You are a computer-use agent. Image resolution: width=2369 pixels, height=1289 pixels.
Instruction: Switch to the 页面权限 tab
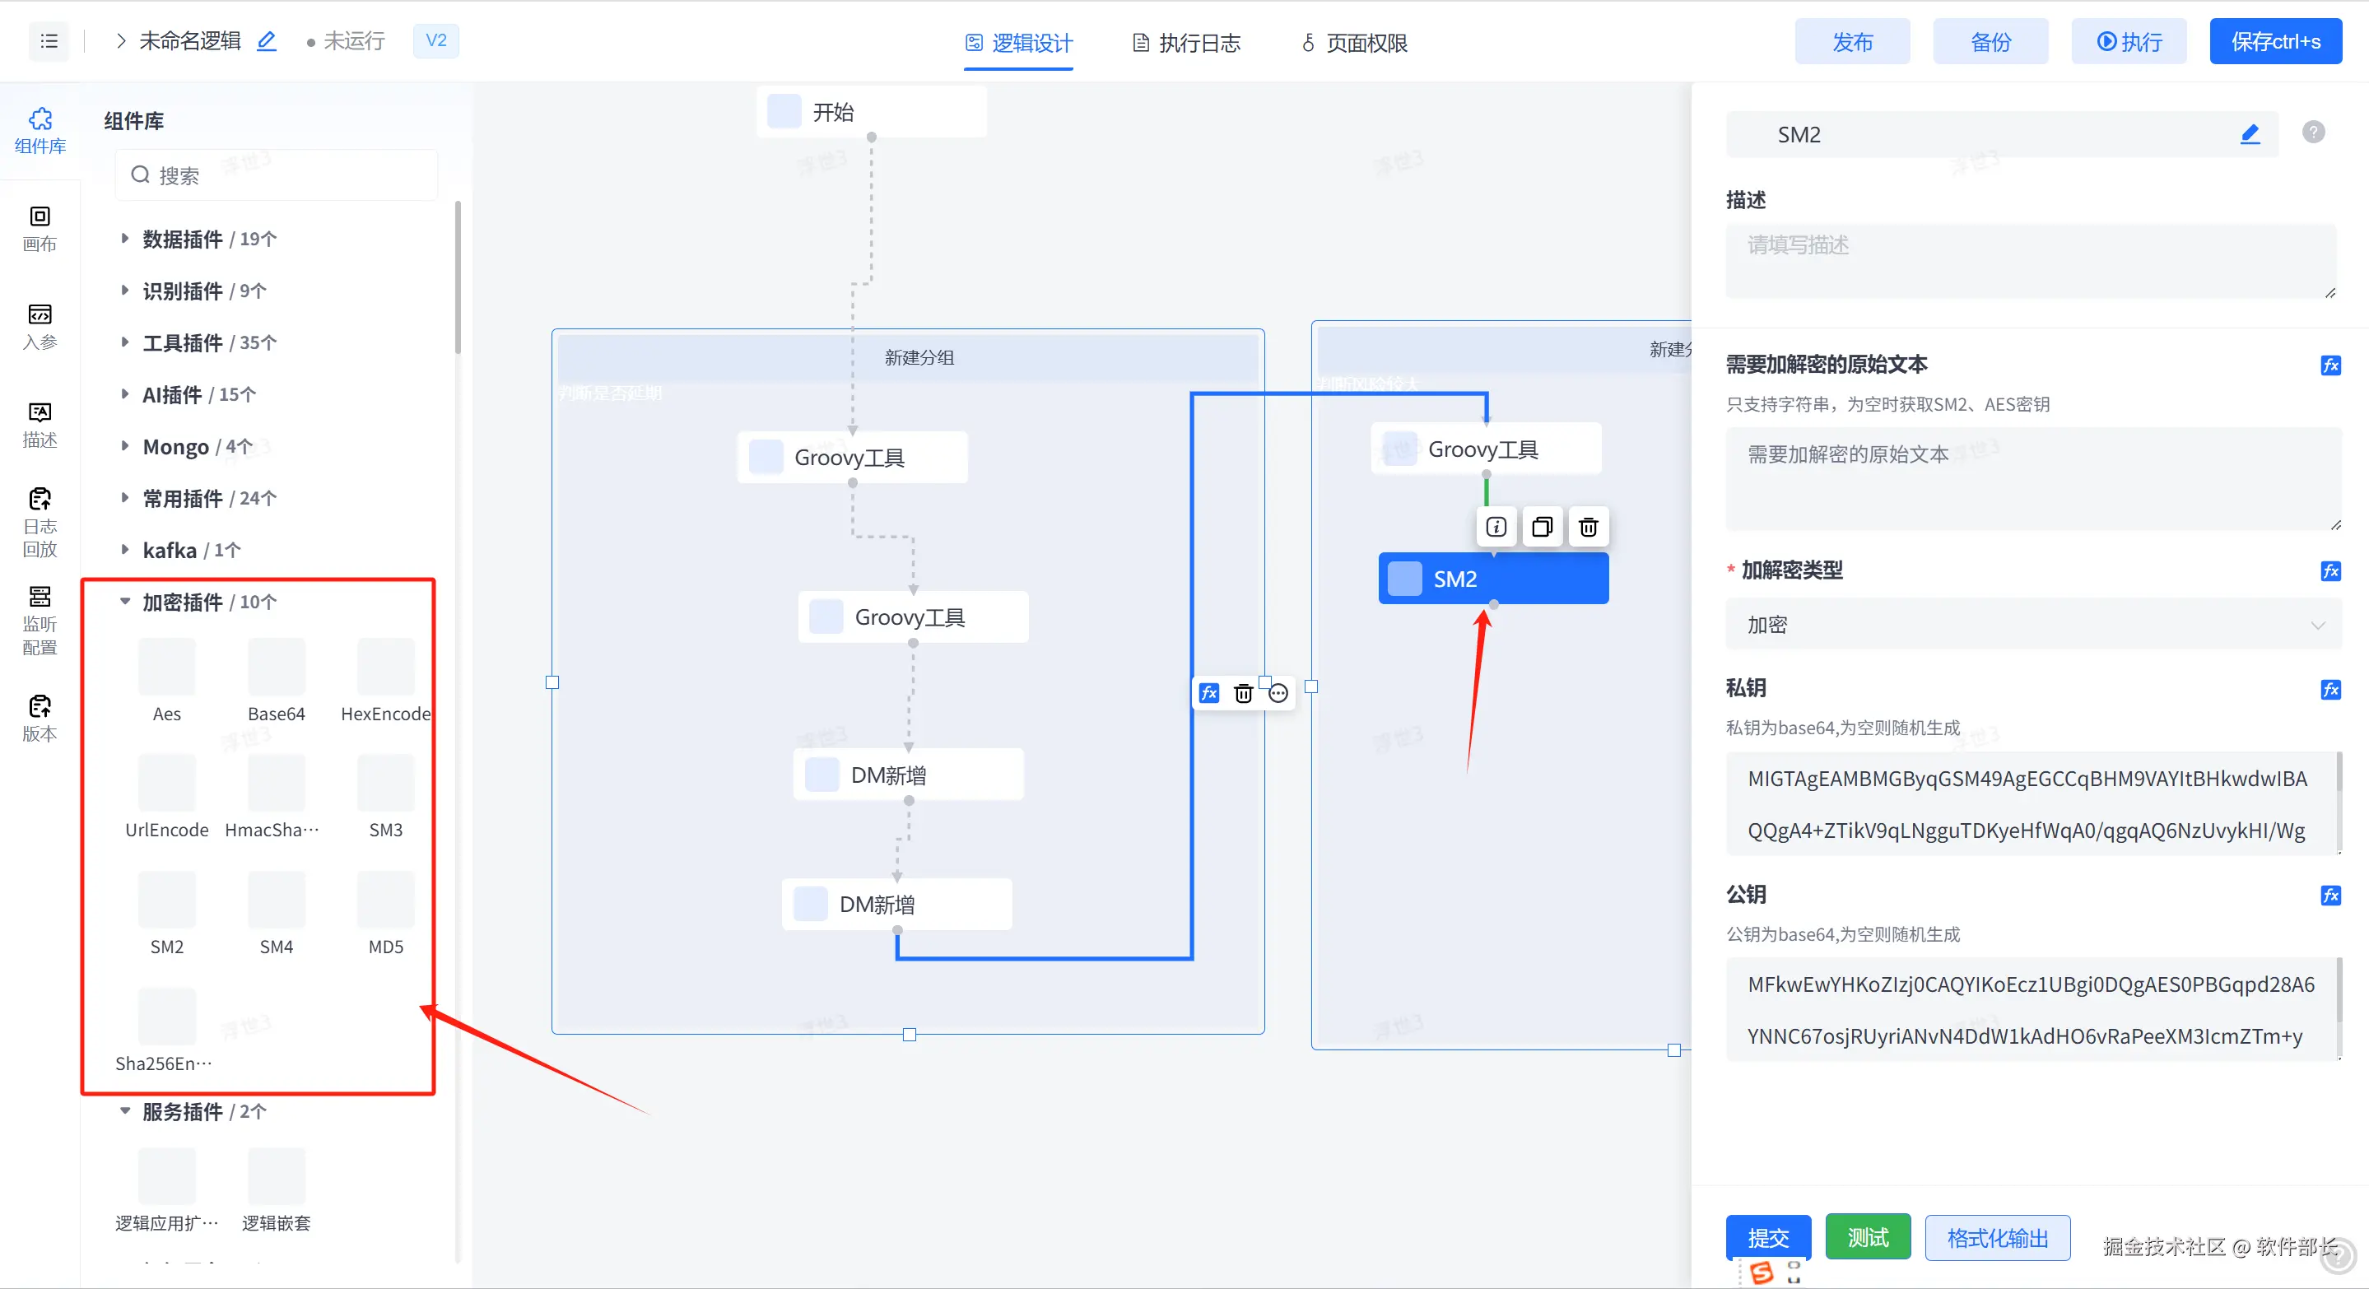(x=1354, y=43)
